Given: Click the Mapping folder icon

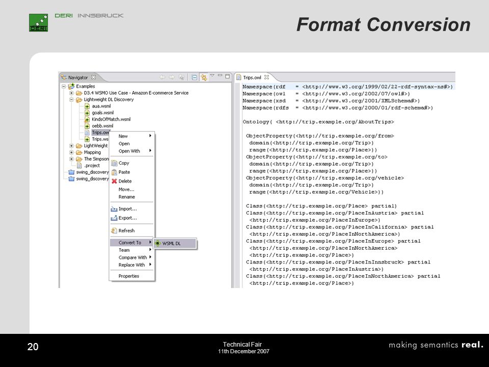Looking at the screenshot, I should tap(79, 152).
